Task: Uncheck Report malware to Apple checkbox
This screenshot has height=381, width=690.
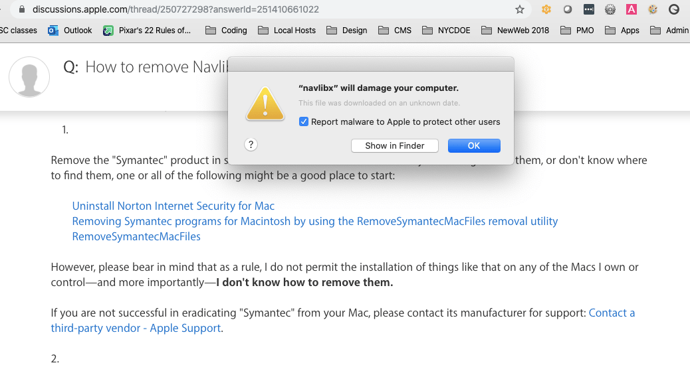Action: [x=304, y=121]
